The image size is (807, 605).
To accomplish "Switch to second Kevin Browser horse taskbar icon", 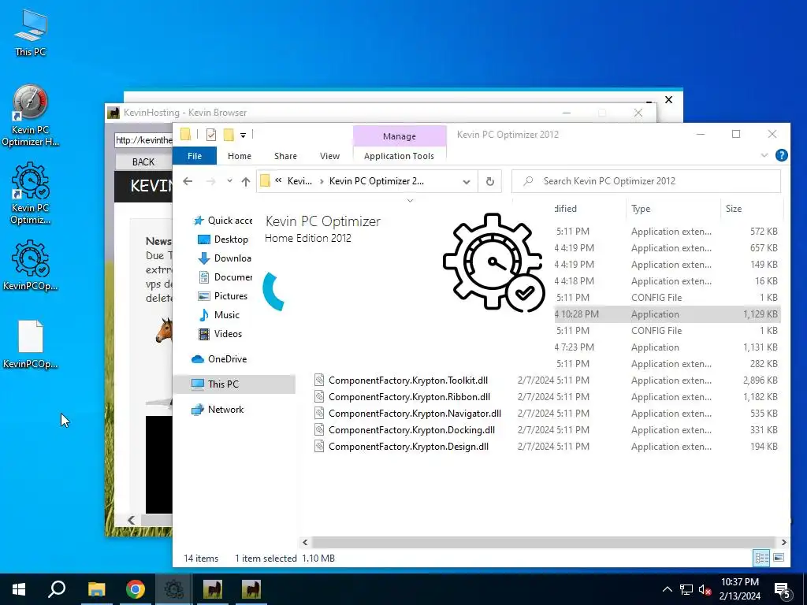I will tap(251, 588).
